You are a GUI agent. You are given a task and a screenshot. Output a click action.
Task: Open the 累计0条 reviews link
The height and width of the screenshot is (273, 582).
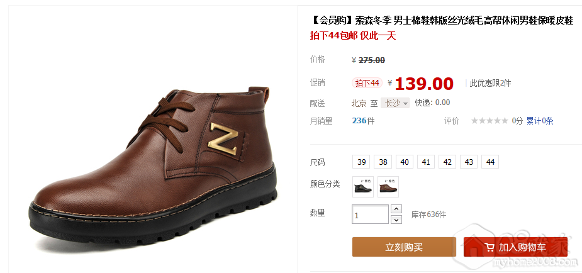[x=540, y=121]
